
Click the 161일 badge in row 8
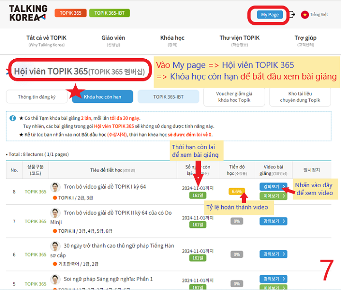[x=197, y=195]
